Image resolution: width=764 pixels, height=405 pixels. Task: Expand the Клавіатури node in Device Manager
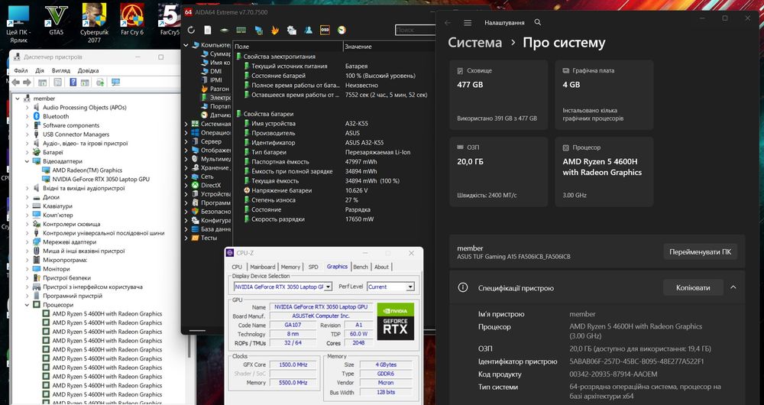click(28, 206)
